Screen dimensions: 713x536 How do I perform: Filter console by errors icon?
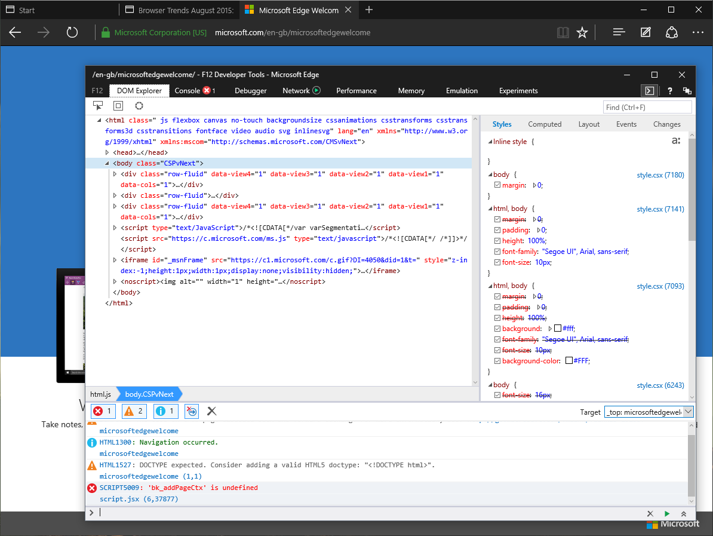[x=103, y=411]
